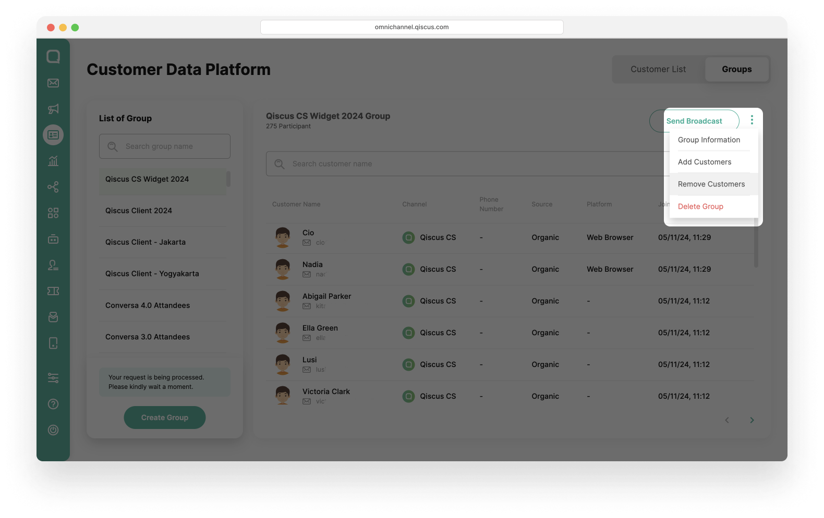Open the Settings sliders icon in the sidebar
The width and height of the screenshot is (824, 518).
pyautogui.click(x=53, y=378)
